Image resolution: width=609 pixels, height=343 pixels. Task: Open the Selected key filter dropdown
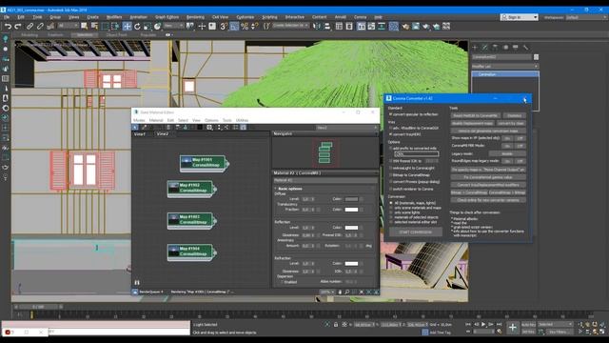(x=555, y=324)
